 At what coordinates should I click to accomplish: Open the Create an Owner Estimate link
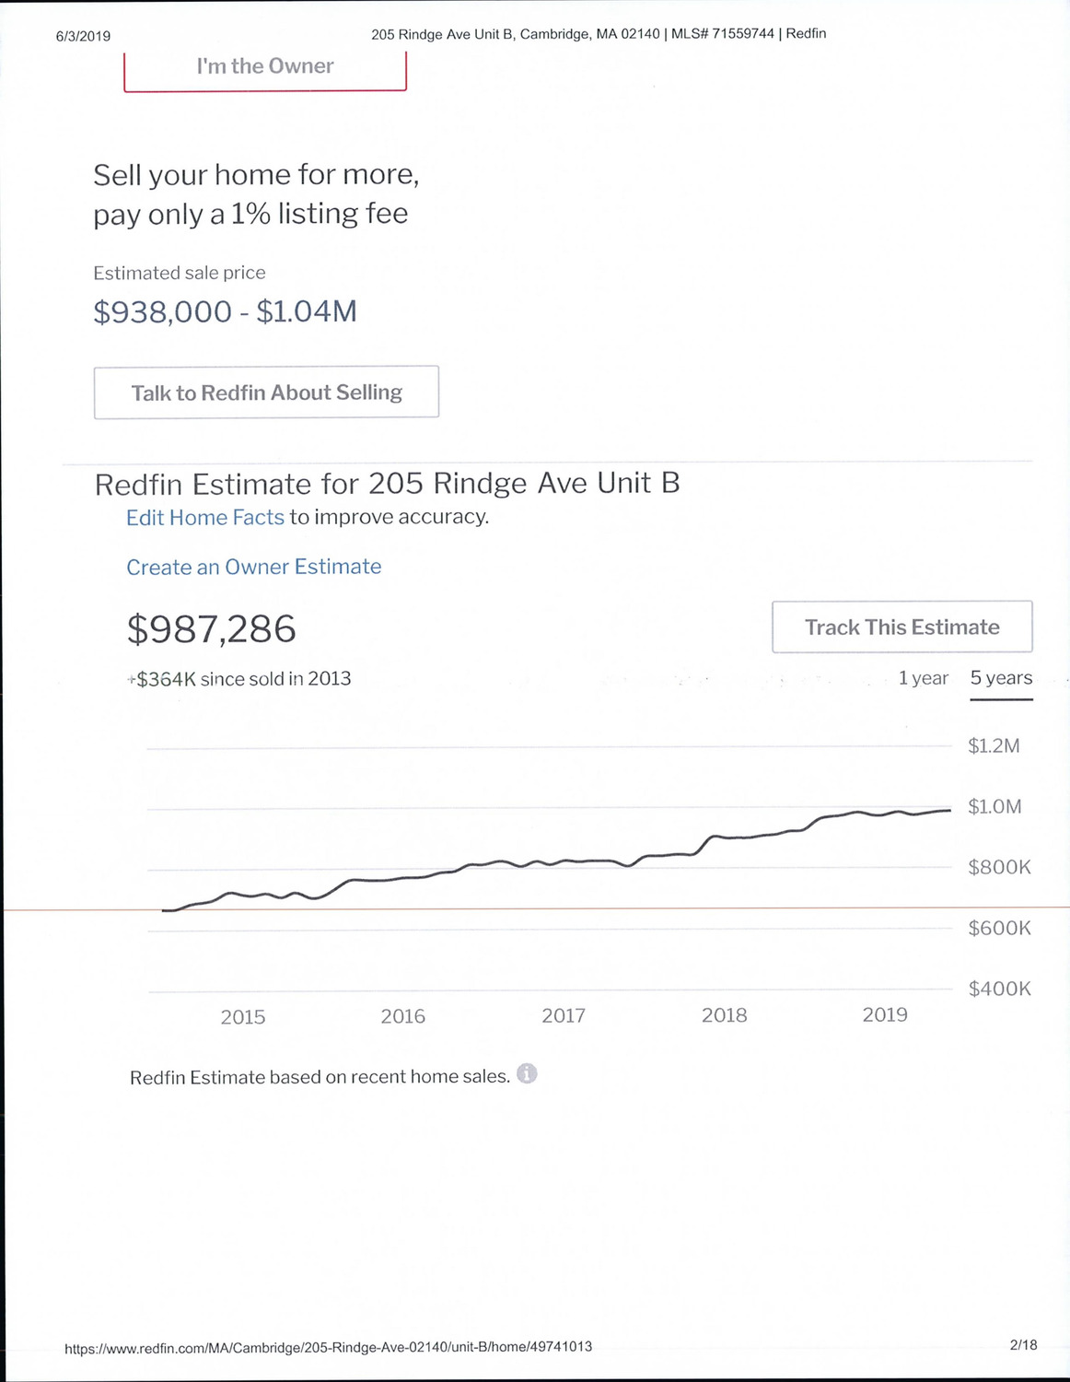(254, 567)
